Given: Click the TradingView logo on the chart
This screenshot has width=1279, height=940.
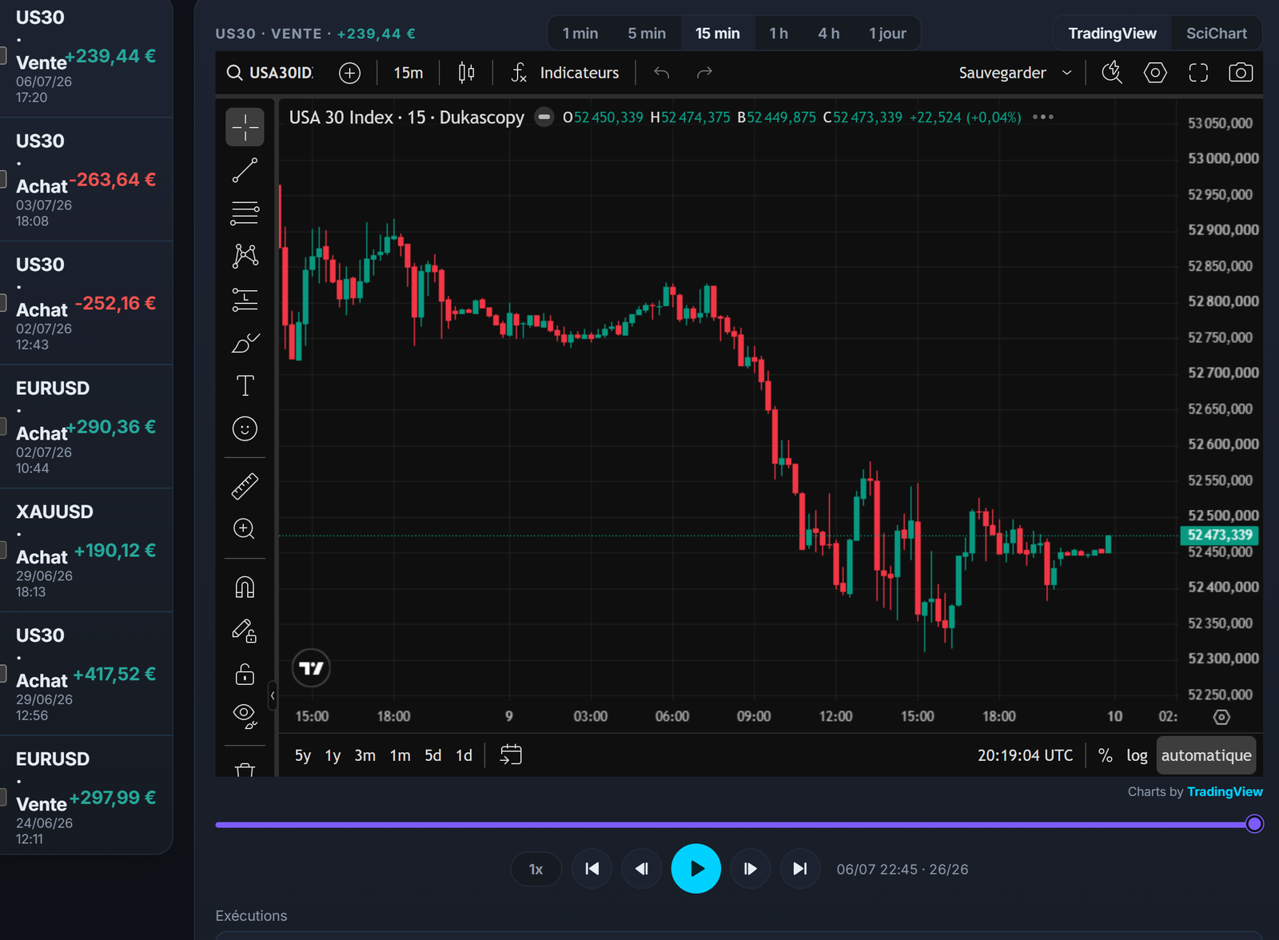Looking at the screenshot, I should point(311,668).
